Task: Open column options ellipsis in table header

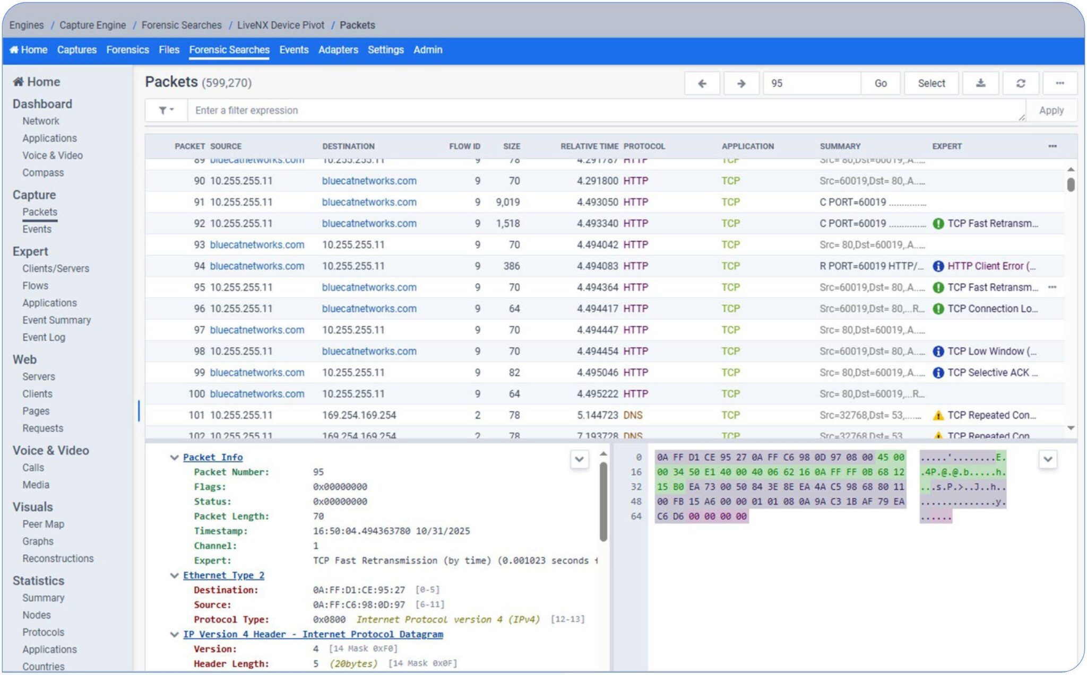Action: (x=1053, y=146)
